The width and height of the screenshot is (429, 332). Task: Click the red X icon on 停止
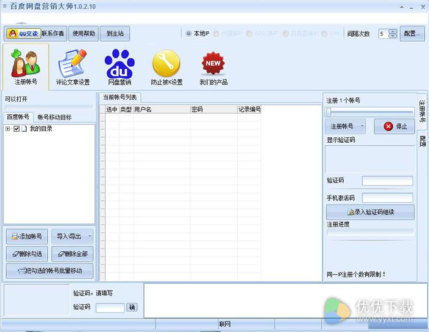pos(388,126)
